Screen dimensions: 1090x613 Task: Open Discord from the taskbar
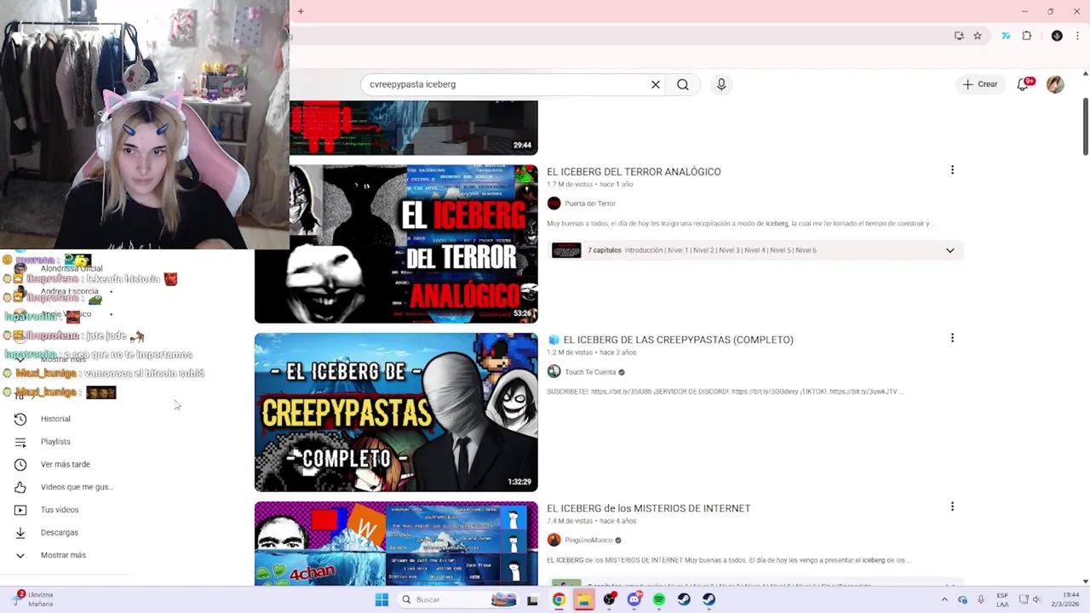[634, 599]
